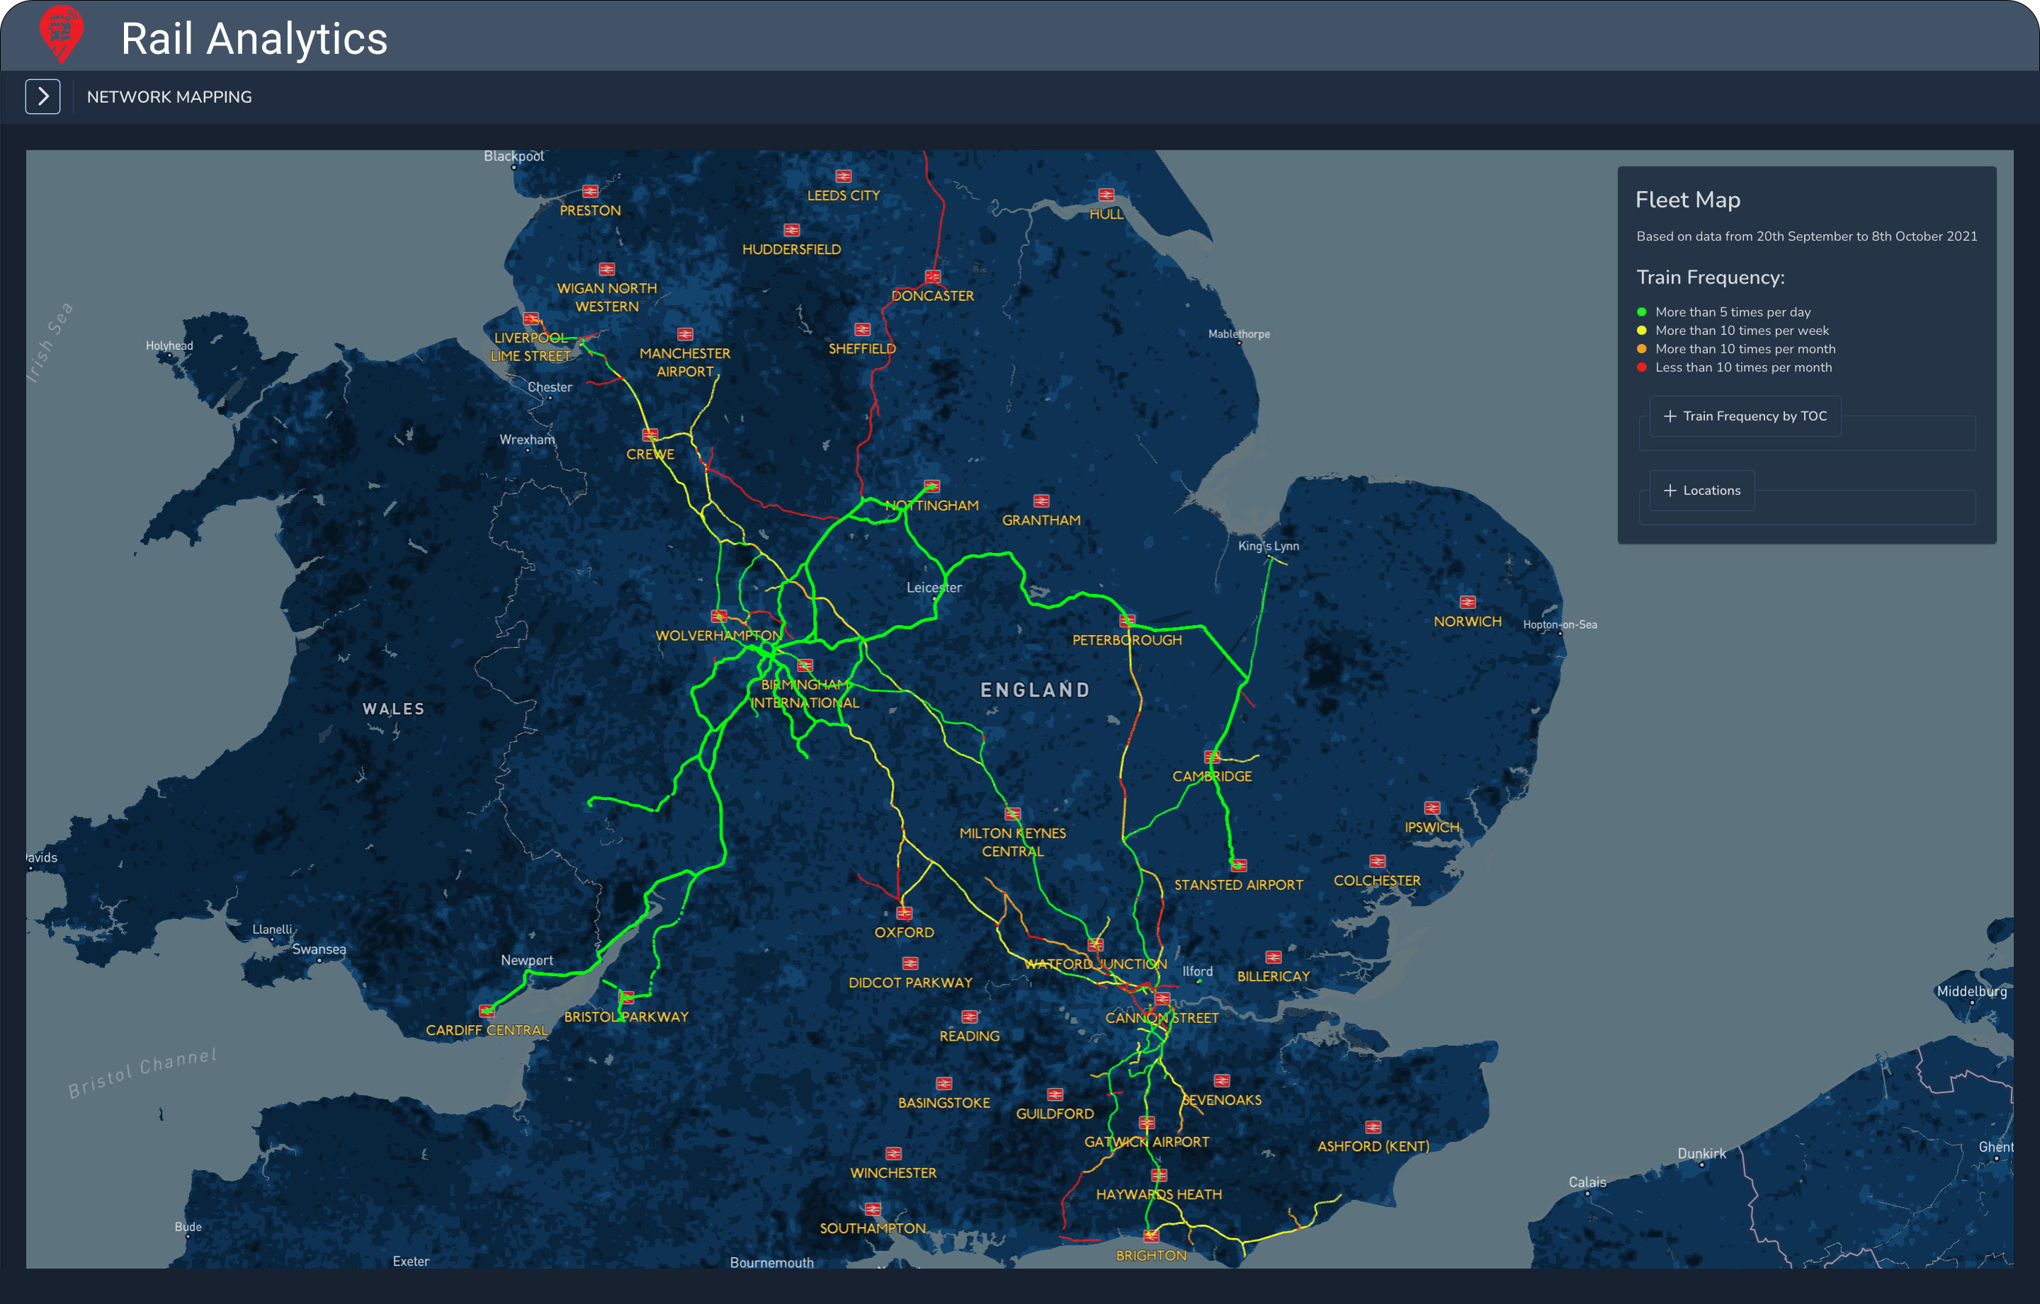
Task: Click the Fleet Map panel title
Action: (x=1687, y=200)
